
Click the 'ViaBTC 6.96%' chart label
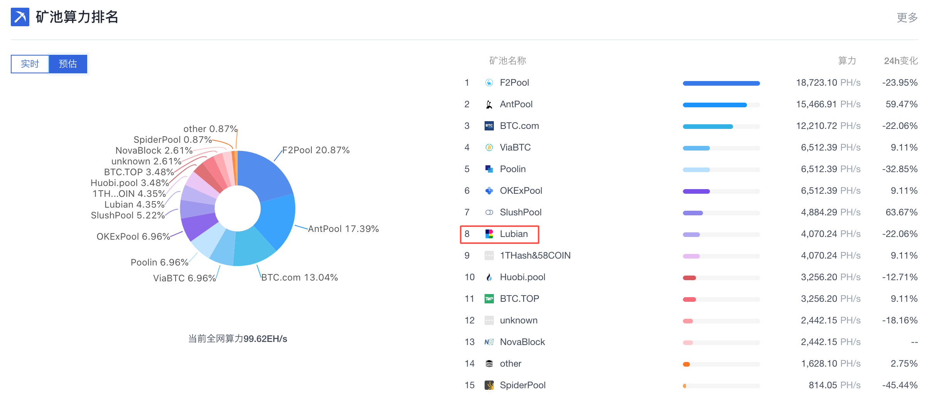184,278
